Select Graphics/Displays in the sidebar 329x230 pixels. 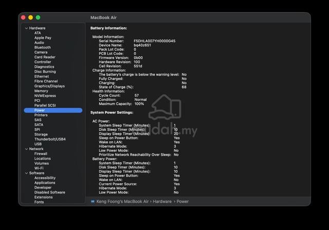49,86
